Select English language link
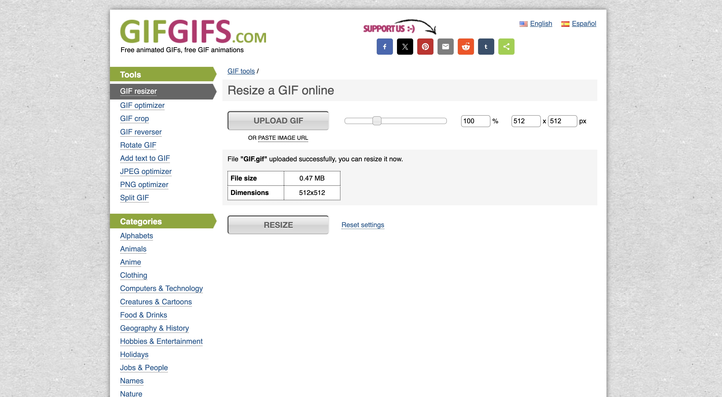The height and width of the screenshot is (397, 722). coord(541,24)
